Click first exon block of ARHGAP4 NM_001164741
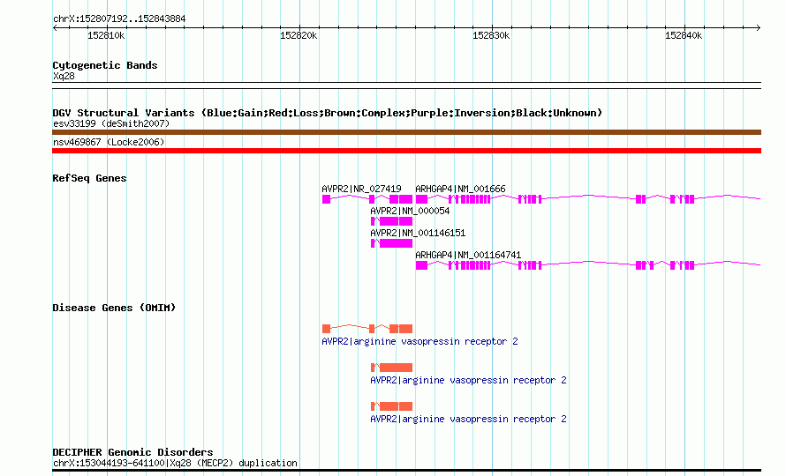 click(421, 265)
